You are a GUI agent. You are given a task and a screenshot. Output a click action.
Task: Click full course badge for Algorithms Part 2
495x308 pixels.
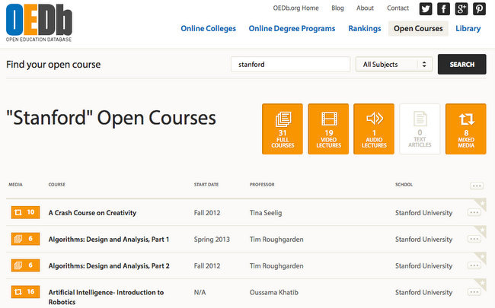(x=25, y=265)
